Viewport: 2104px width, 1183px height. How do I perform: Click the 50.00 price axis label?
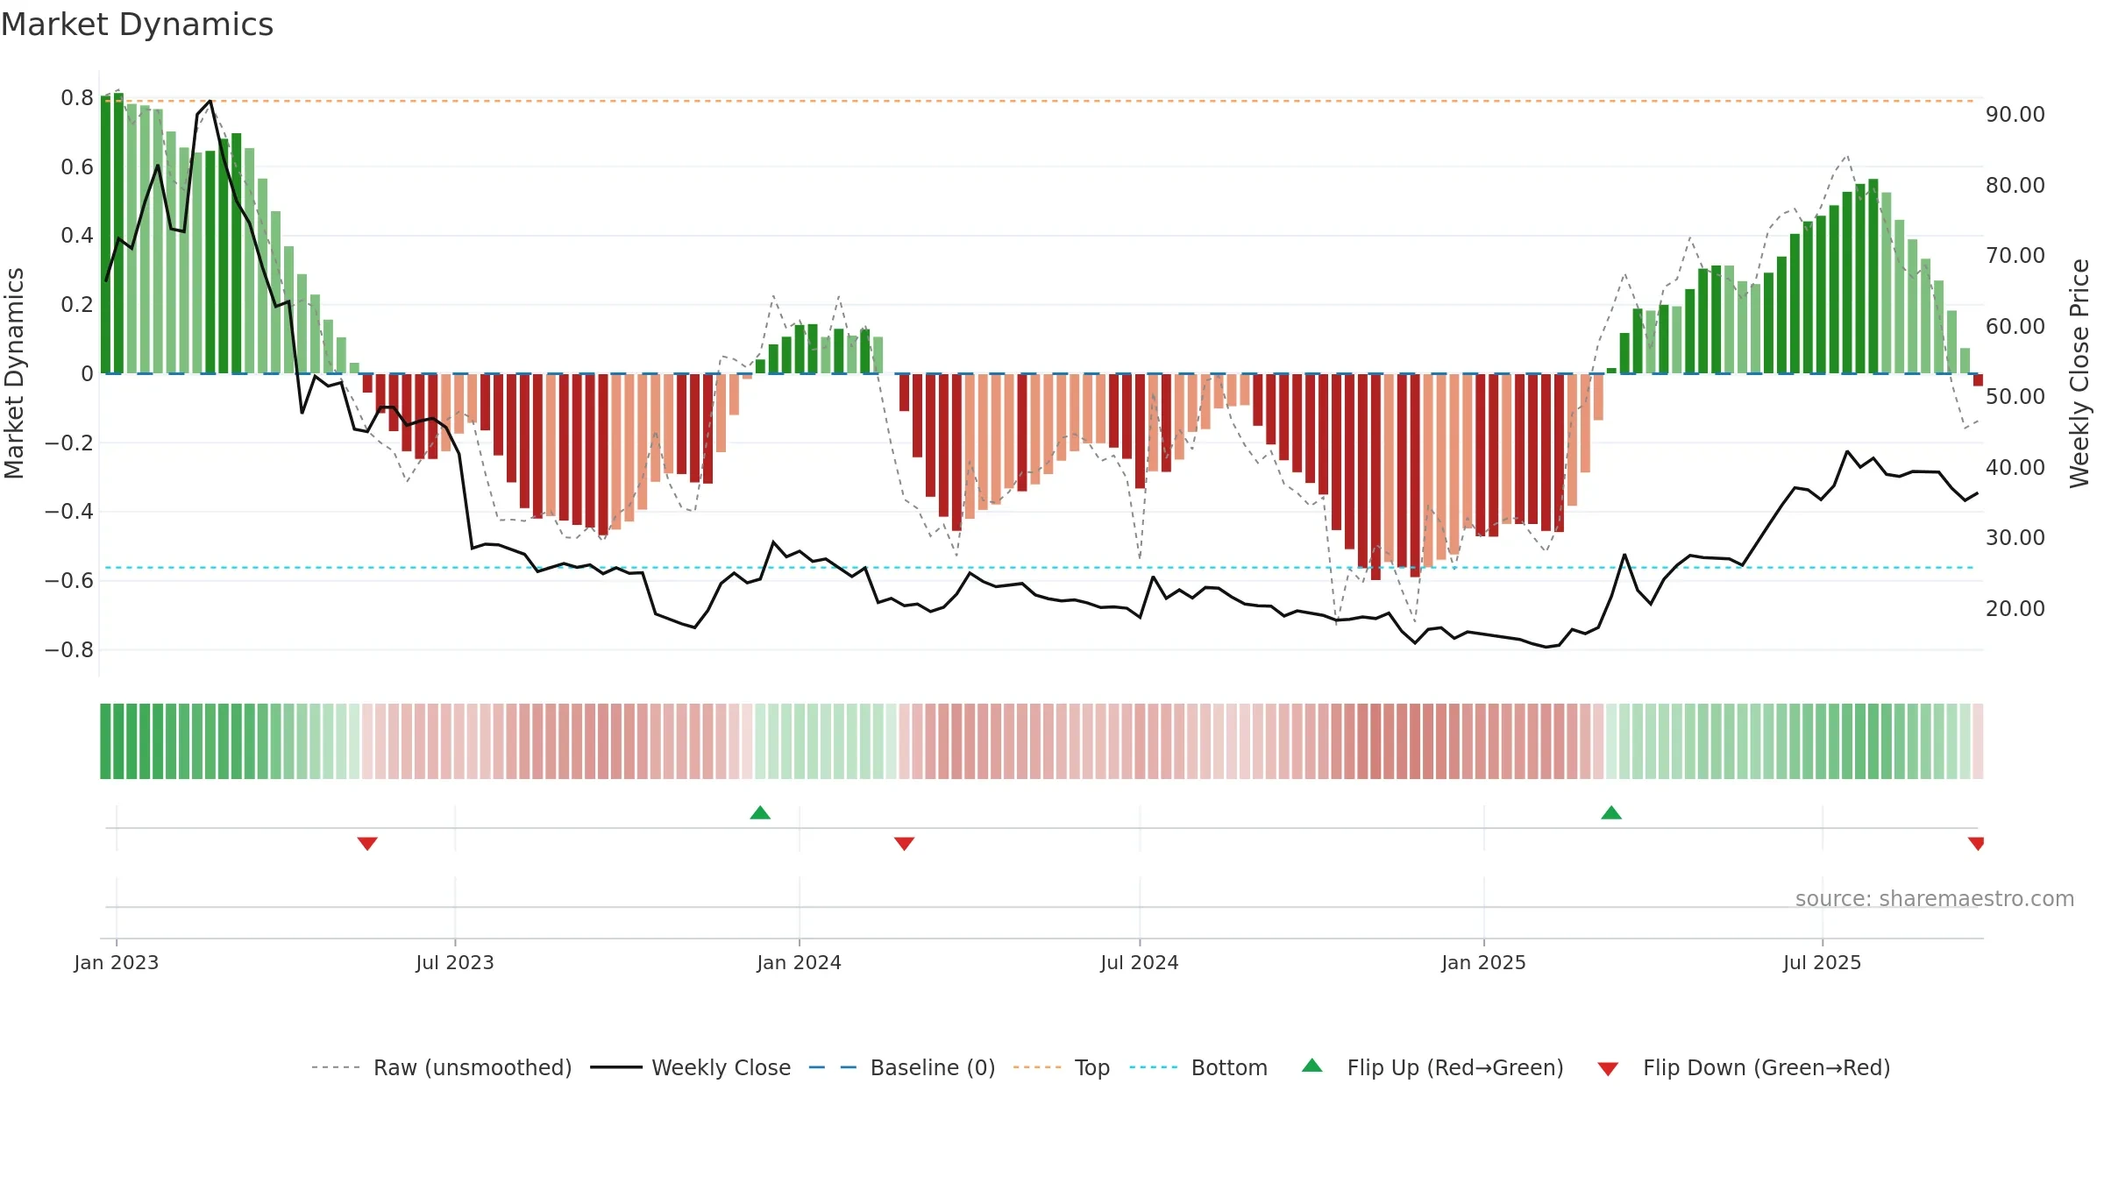tap(2015, 396)
